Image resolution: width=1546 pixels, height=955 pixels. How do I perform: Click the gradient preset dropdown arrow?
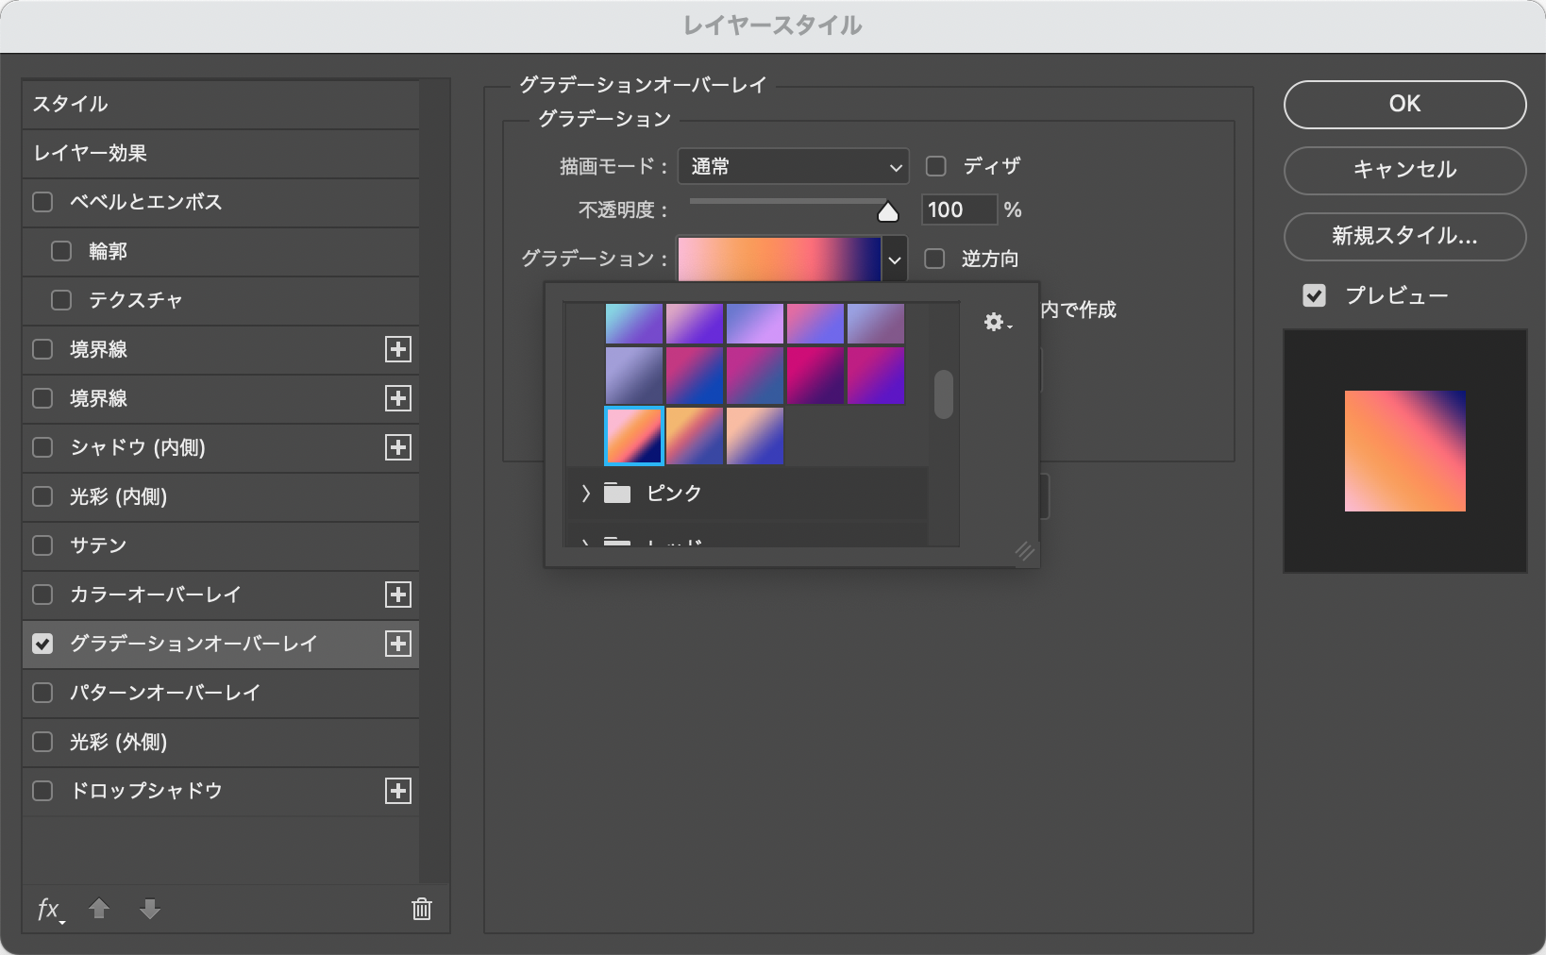coord(894,260)
